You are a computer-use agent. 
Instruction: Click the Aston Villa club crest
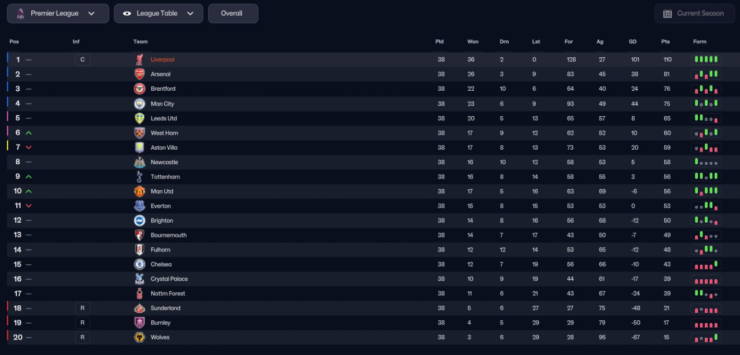click(x=139, y=147)
